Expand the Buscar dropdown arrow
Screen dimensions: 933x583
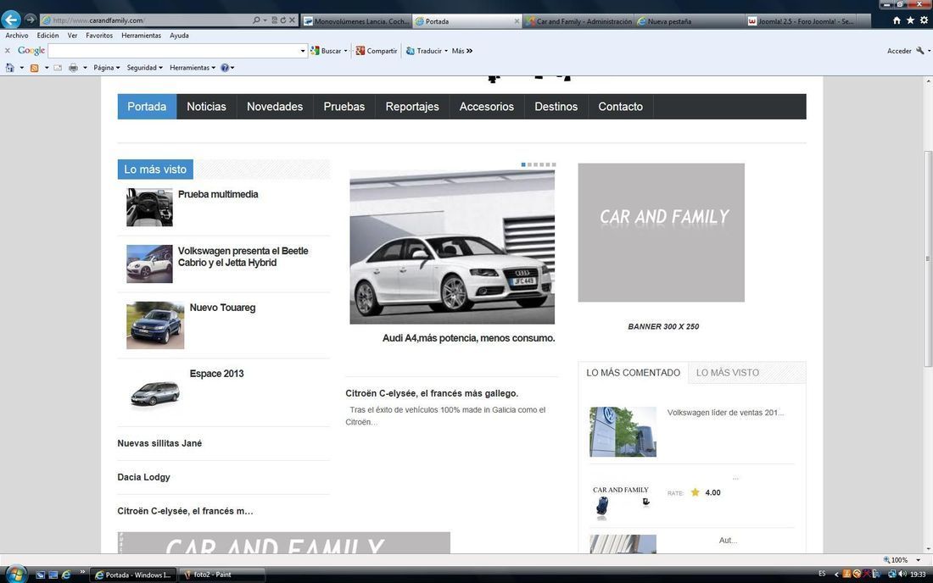coord(346,51)
